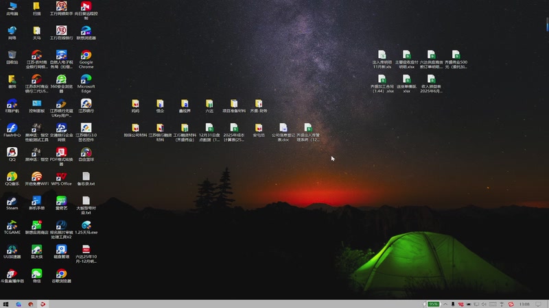Open the Google Chrome desktop shortcut
Screen dimensions: 549x308
86,59
